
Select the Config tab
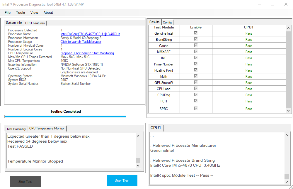pos(167,22)
